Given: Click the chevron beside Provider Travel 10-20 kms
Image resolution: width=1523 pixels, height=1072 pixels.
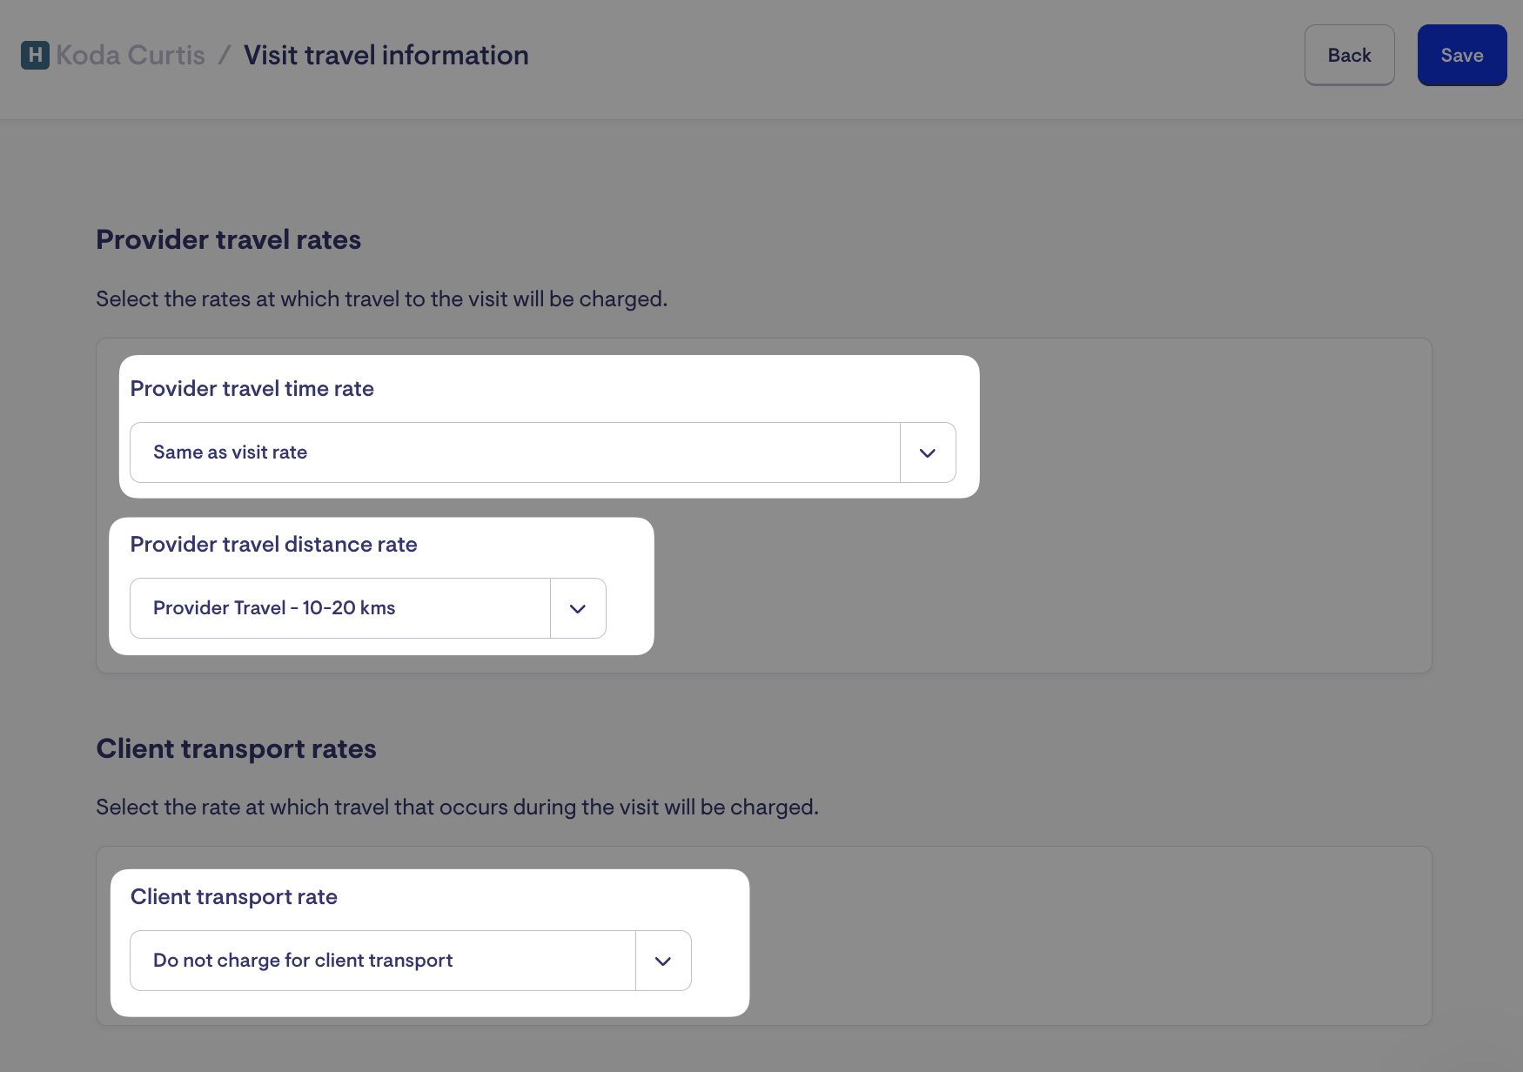Looking at the screenshot, I should point(578,608).
